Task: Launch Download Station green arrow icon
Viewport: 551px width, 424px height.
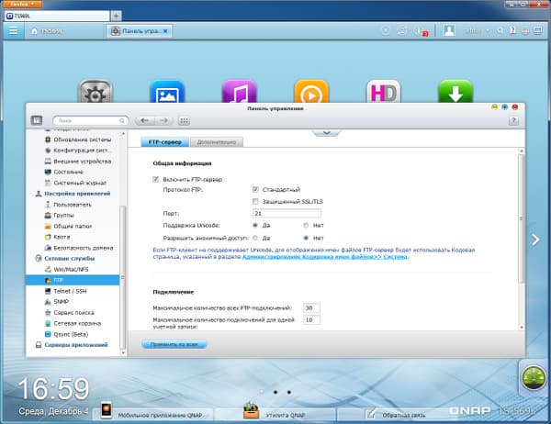Action: point(455,92)
